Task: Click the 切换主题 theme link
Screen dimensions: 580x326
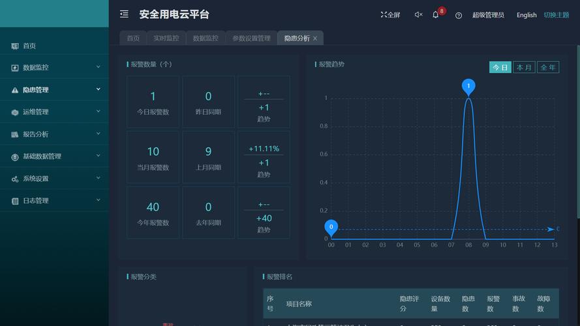Action: coord(557,15)
